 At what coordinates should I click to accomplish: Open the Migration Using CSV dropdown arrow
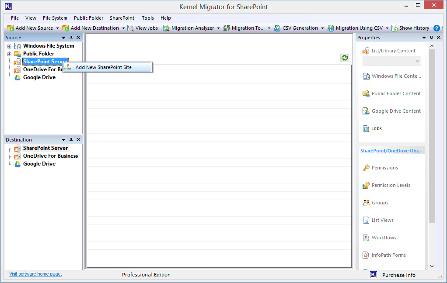click(387, 28)
